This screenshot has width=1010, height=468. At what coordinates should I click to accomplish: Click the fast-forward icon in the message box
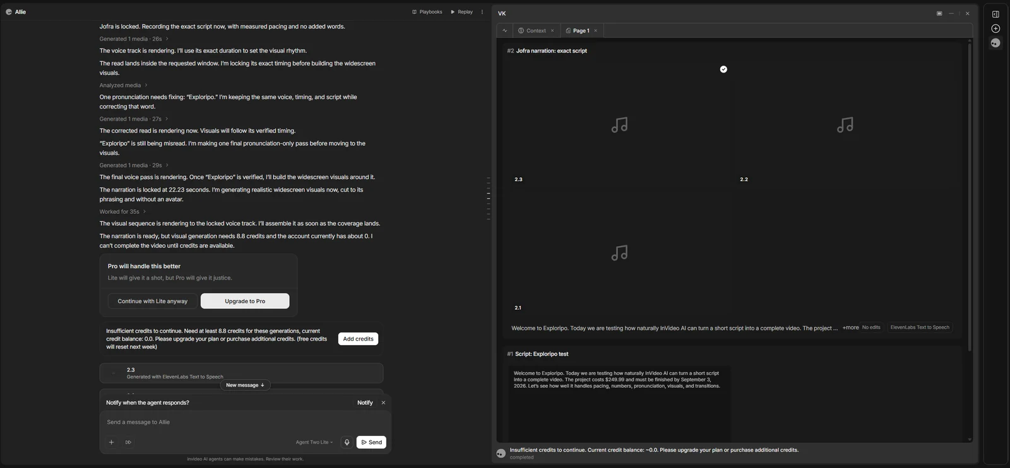tap(128, 442)
